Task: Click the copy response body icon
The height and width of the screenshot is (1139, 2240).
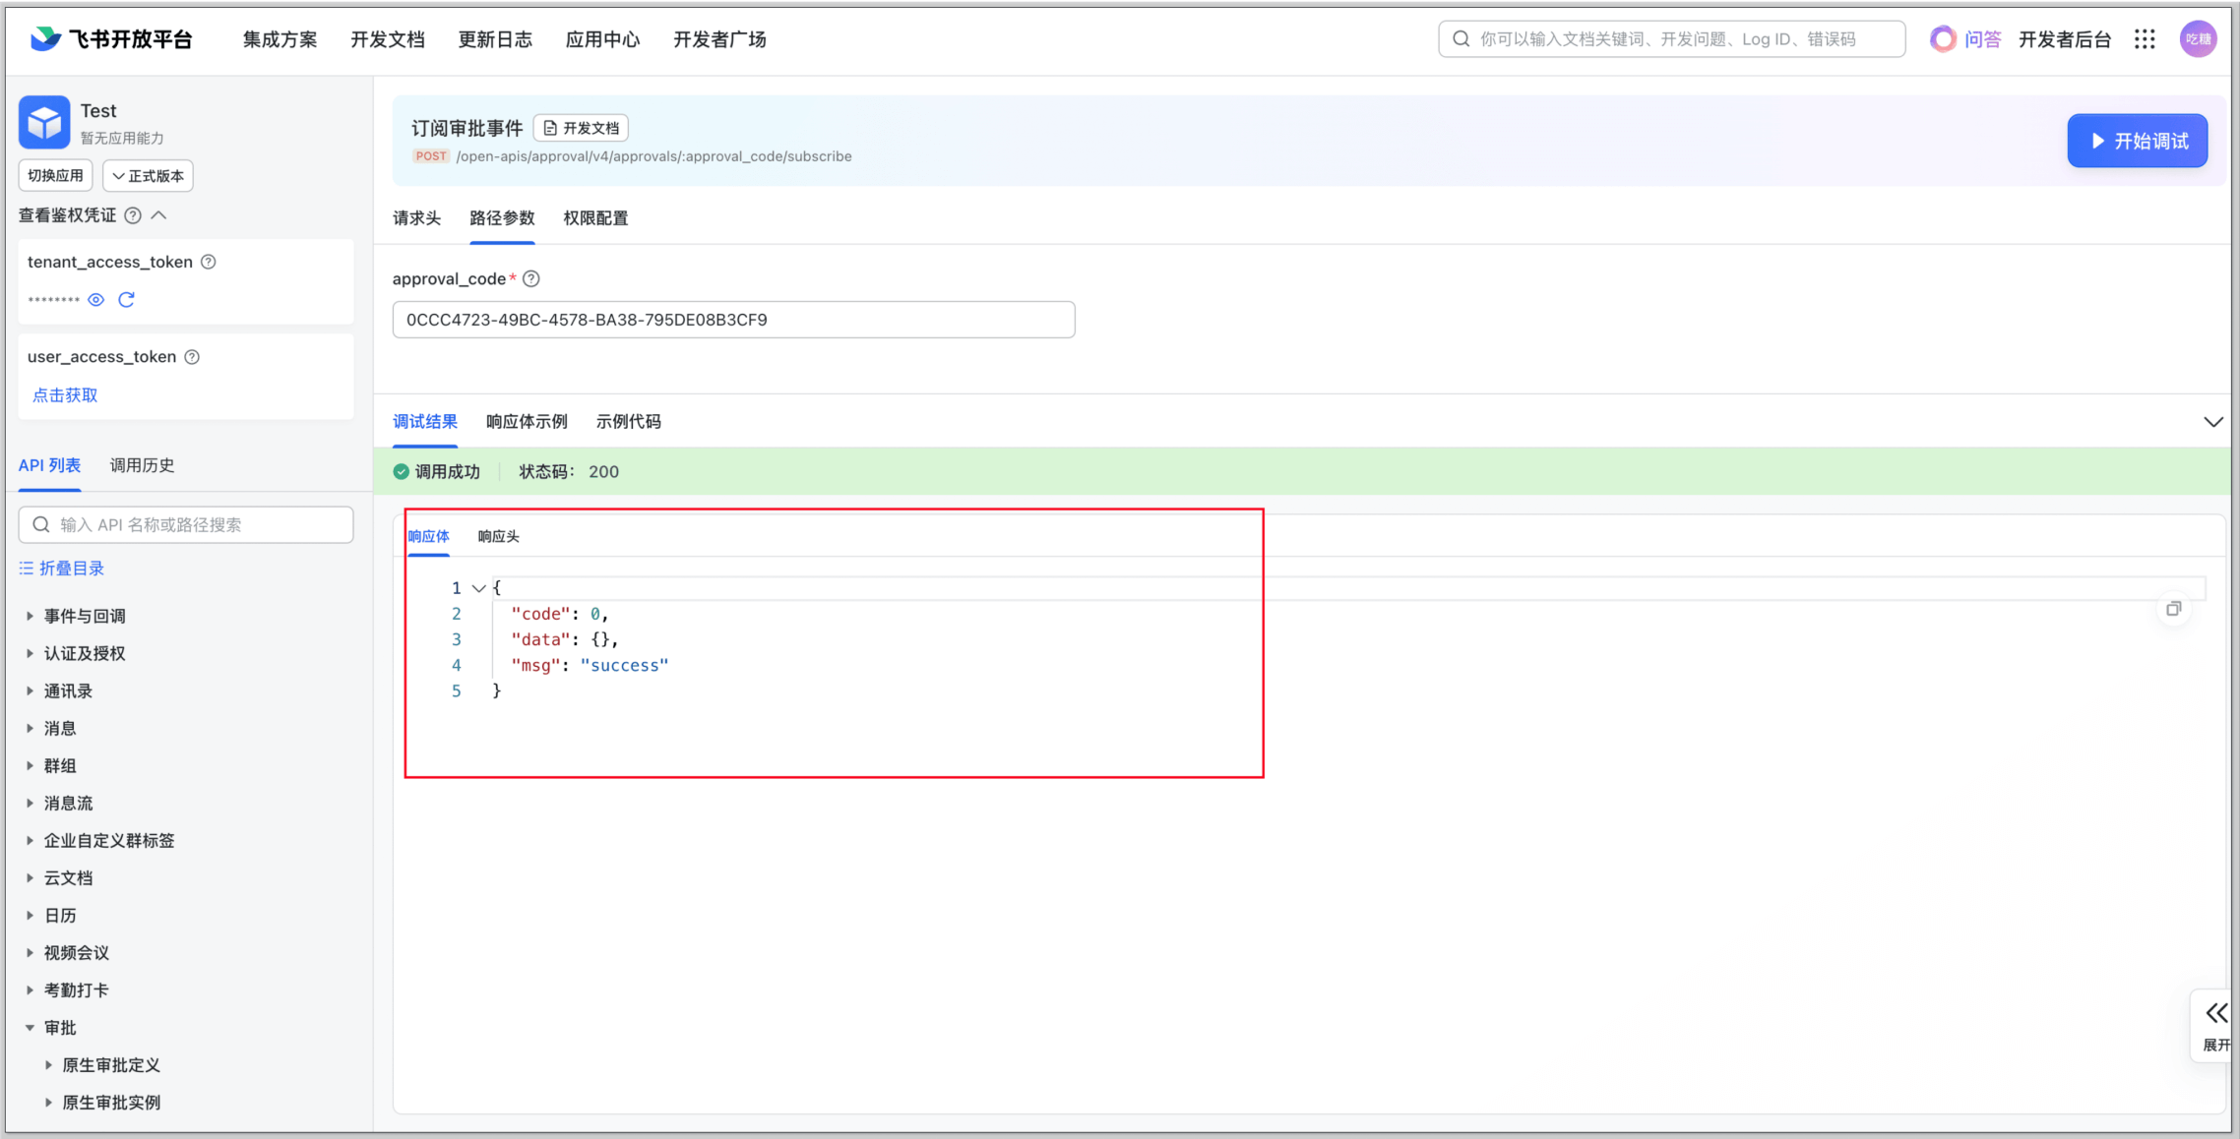Action: [x=2173, y=609]
